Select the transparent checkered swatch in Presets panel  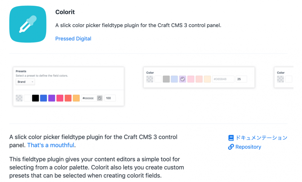pos(19,98)
